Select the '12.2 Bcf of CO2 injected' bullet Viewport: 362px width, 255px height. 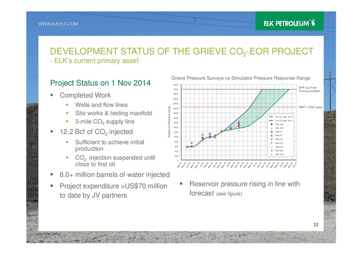96,132
